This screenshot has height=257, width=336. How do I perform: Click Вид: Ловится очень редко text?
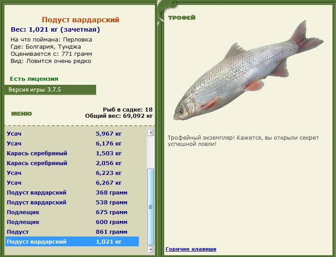[x=51, y=61]
